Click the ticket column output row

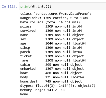coord(52,56)
